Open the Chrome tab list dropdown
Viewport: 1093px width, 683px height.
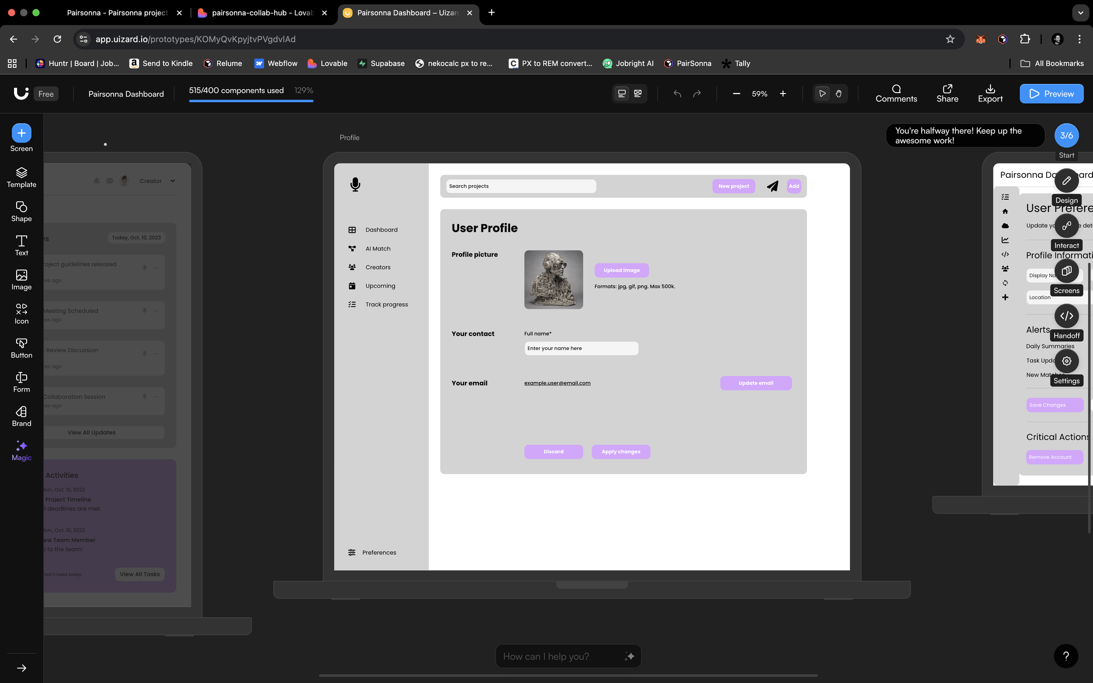point(1080,13)
